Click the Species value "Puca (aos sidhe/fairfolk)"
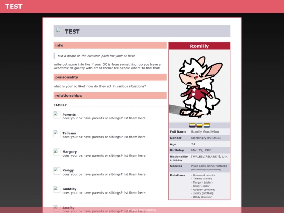Screen dimensions: 284x213 pos(209,166)
